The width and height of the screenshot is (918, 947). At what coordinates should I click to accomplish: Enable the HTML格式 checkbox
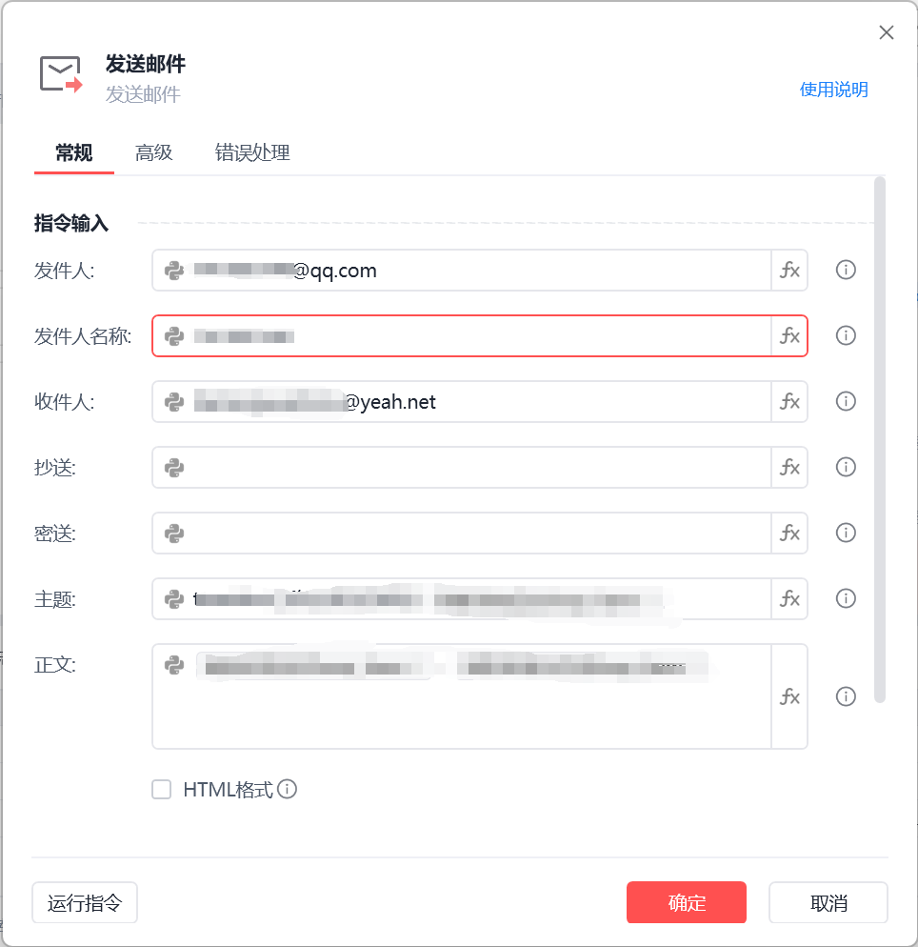click(x=161, y=790)
